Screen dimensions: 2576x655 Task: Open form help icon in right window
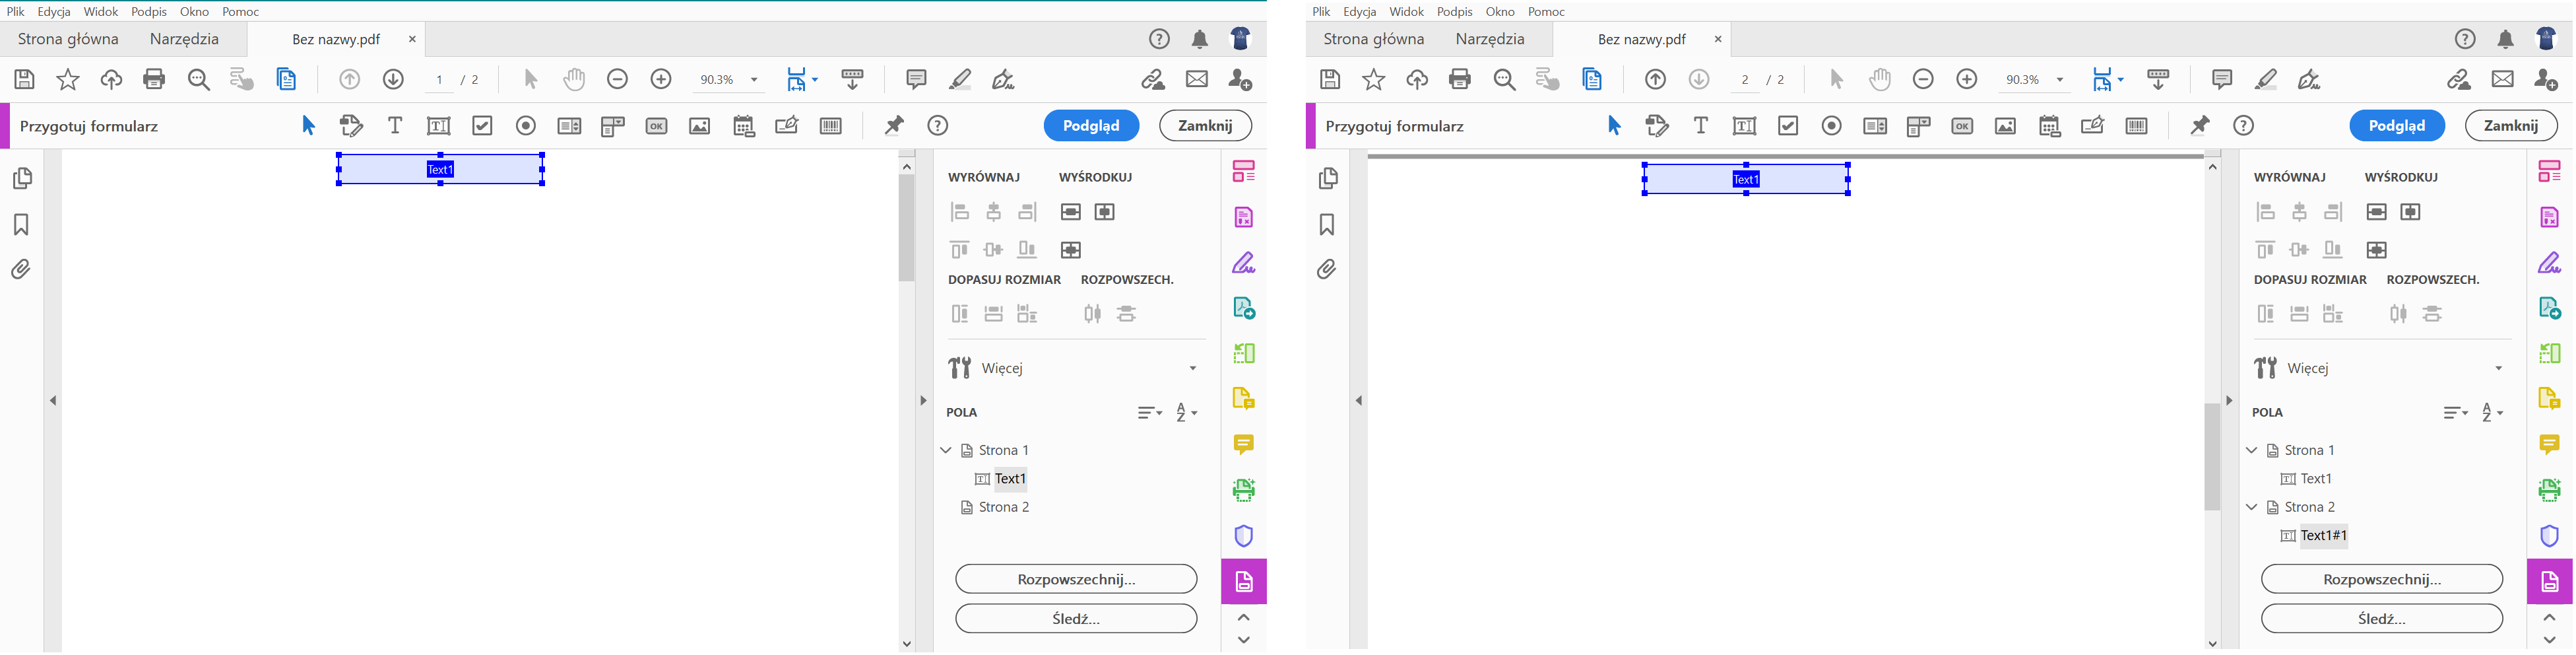tap(2244, 126)
